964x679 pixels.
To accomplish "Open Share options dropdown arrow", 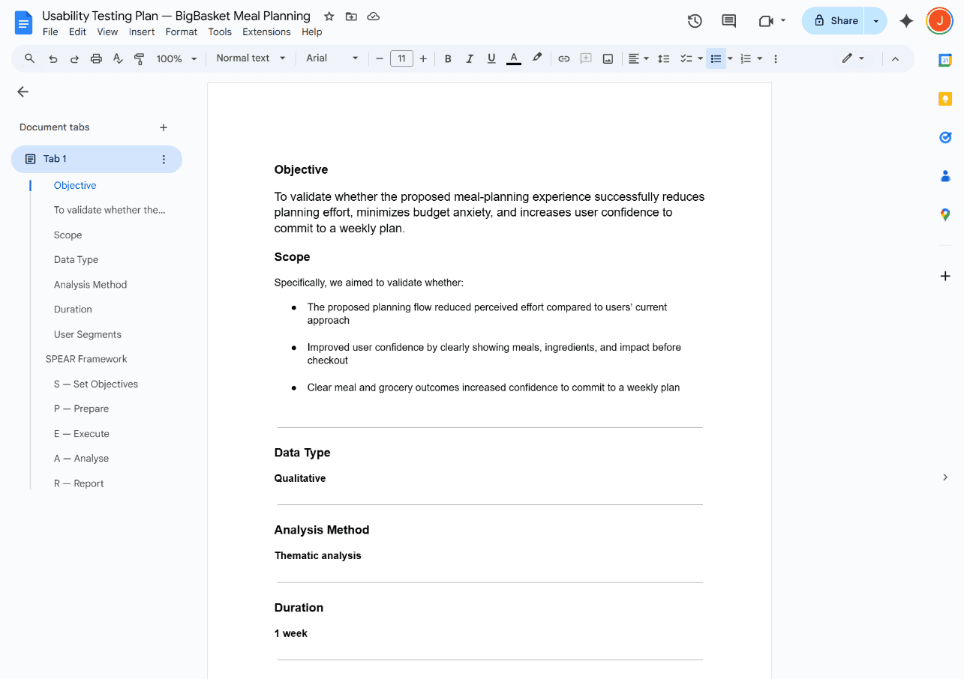I will pos(875,21).
